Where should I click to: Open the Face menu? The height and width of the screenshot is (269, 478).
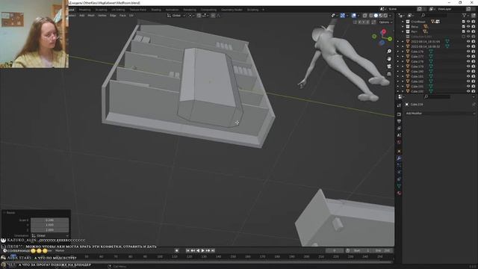[122, 15]
